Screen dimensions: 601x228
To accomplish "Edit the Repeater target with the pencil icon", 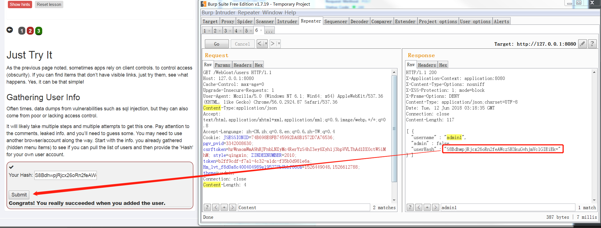I will [x=582, y=44].
